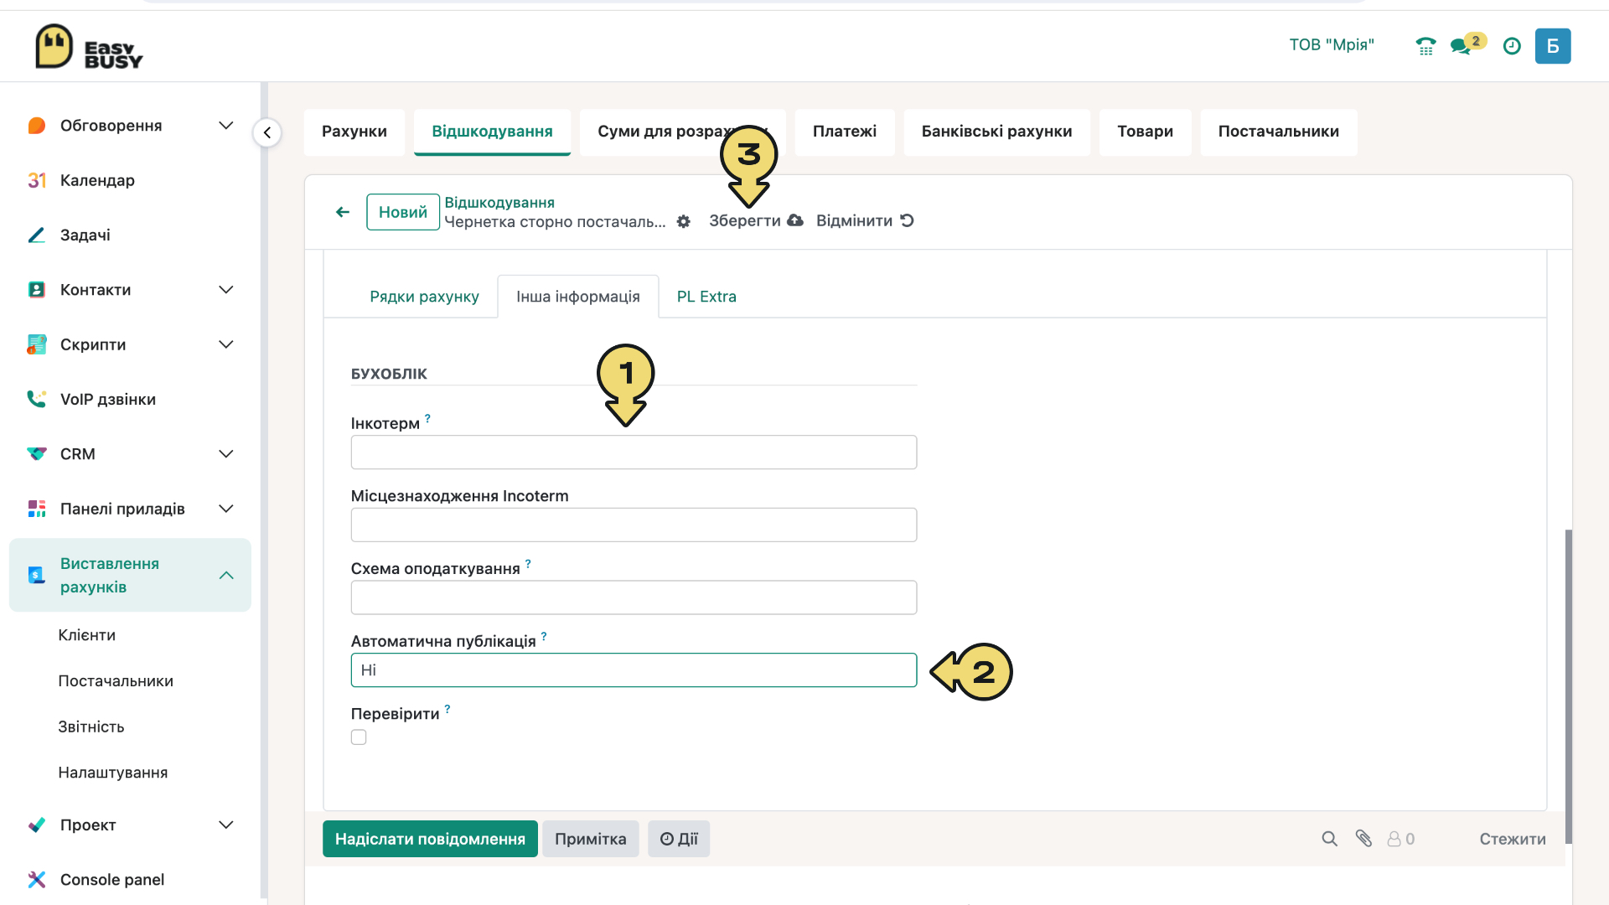
Task: Click the VoIP дзвінки phone icon
Action: pyautogui.click(x=36, y=399)
